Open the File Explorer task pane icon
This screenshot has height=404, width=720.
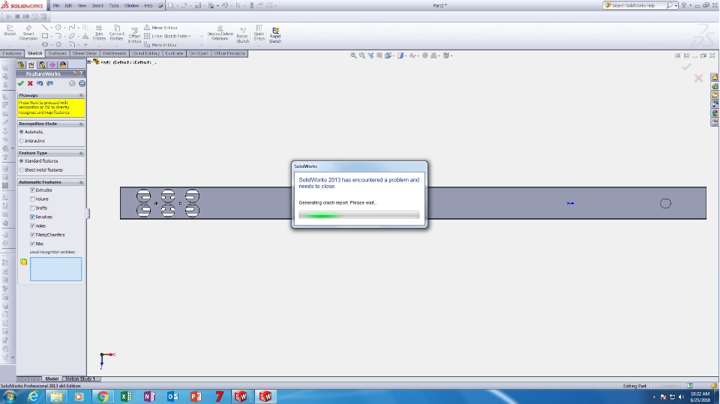(x=715, y=95)
